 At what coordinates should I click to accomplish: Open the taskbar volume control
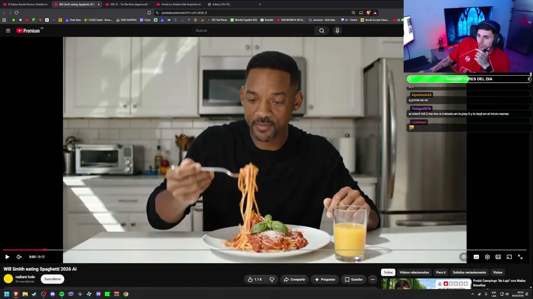pyautogui.click(x=507, y=294)
